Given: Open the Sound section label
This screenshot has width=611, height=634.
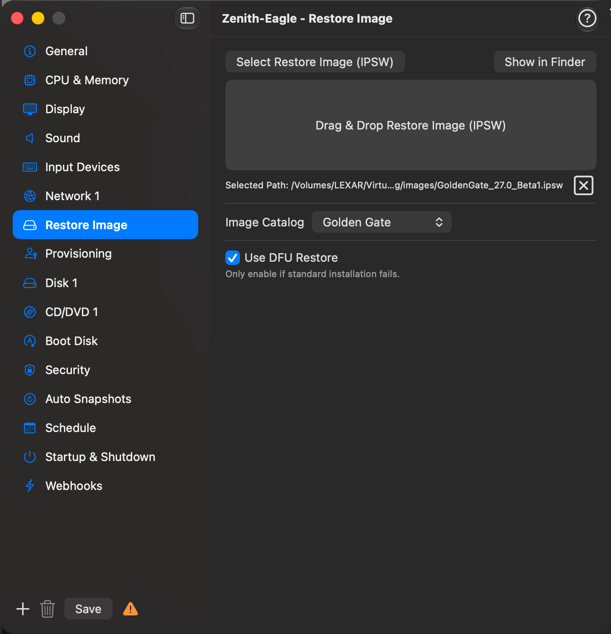Looking at the screenshot, I should pyautogui.click(x=62, y=138).
